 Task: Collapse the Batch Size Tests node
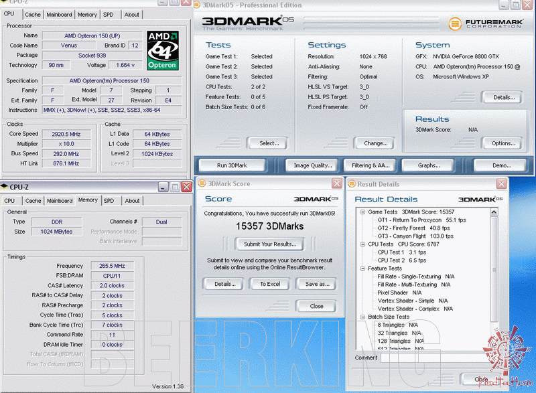(362, 317)
